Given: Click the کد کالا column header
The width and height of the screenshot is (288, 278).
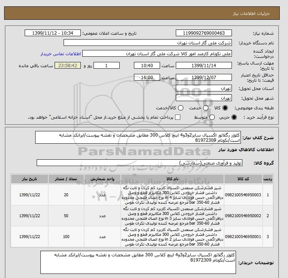Looking at the screenshot, I should (243, 179).
